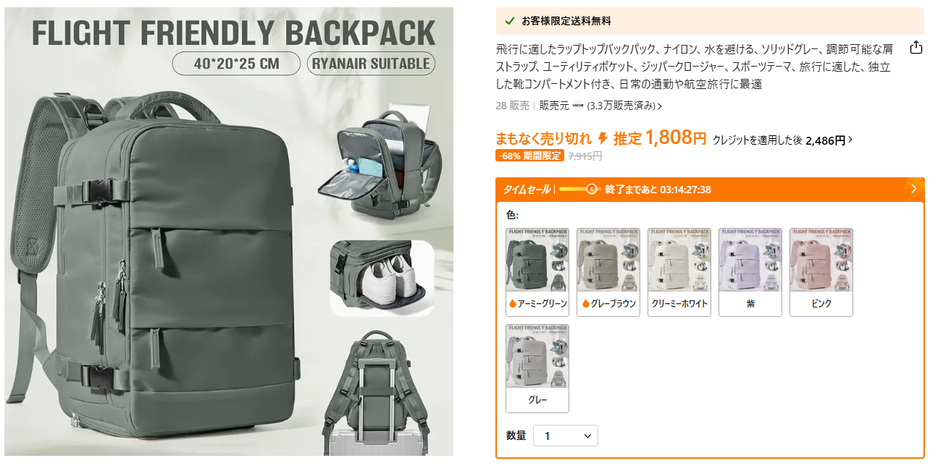
Task: Click the flame icon on グレーブラウン option
Action: pos(584,304)
